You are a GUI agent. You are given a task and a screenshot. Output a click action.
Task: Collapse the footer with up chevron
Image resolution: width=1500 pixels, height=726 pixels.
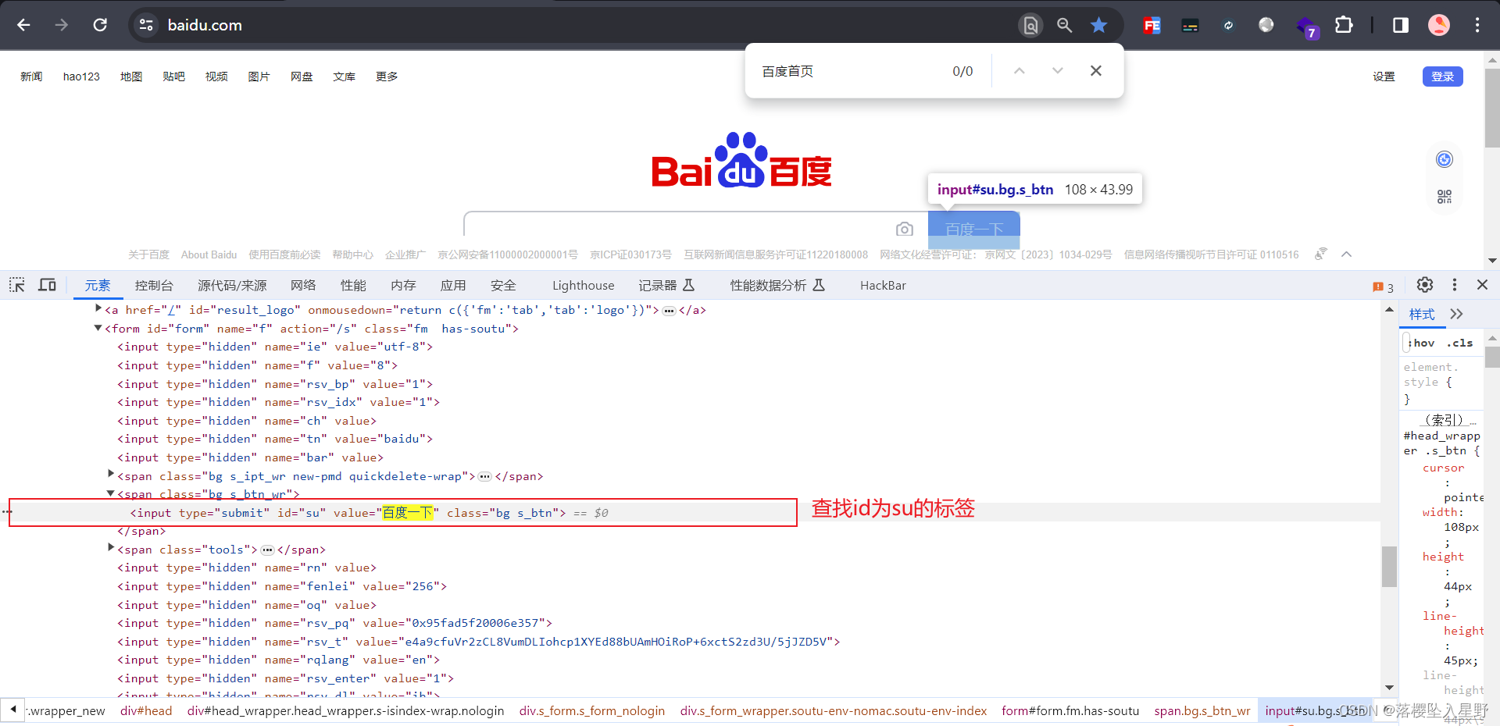tap(1346, 254)
